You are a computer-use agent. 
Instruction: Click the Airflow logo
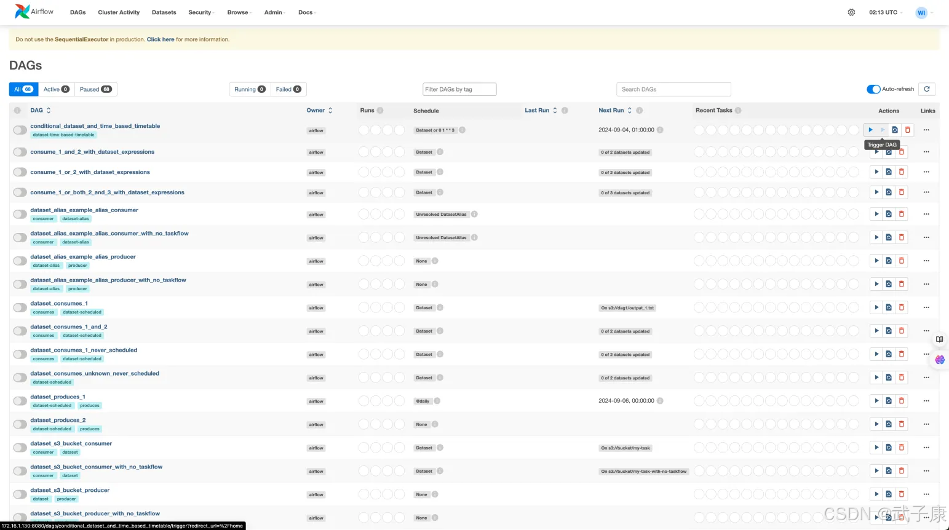pos(34,12)
